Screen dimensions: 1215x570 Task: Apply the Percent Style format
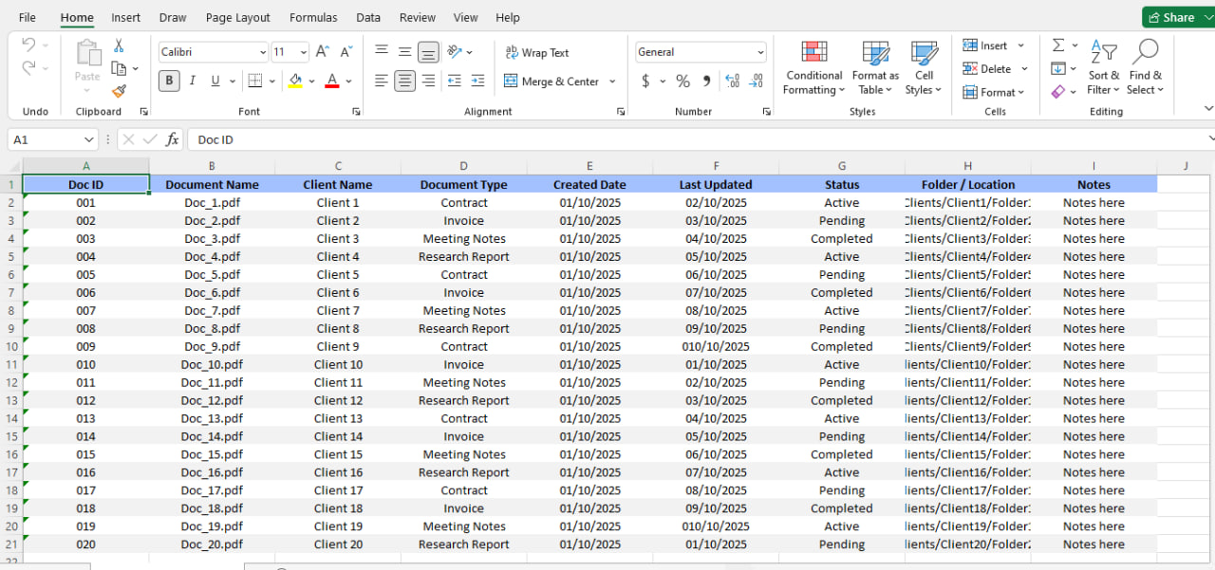point(682,82)
